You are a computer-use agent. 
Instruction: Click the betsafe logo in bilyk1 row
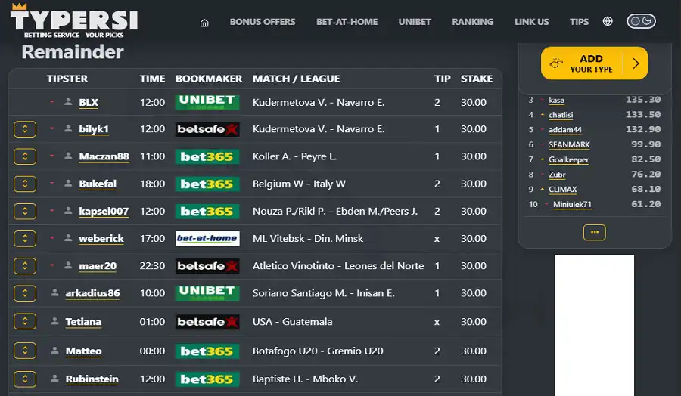pyautogui.click(x=207, y=129)
